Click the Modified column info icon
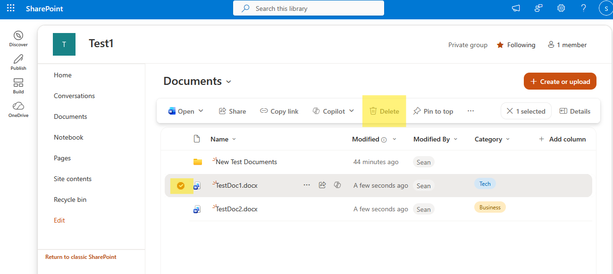The width and height of the screenshot is (613, 274). coord(384,140)
